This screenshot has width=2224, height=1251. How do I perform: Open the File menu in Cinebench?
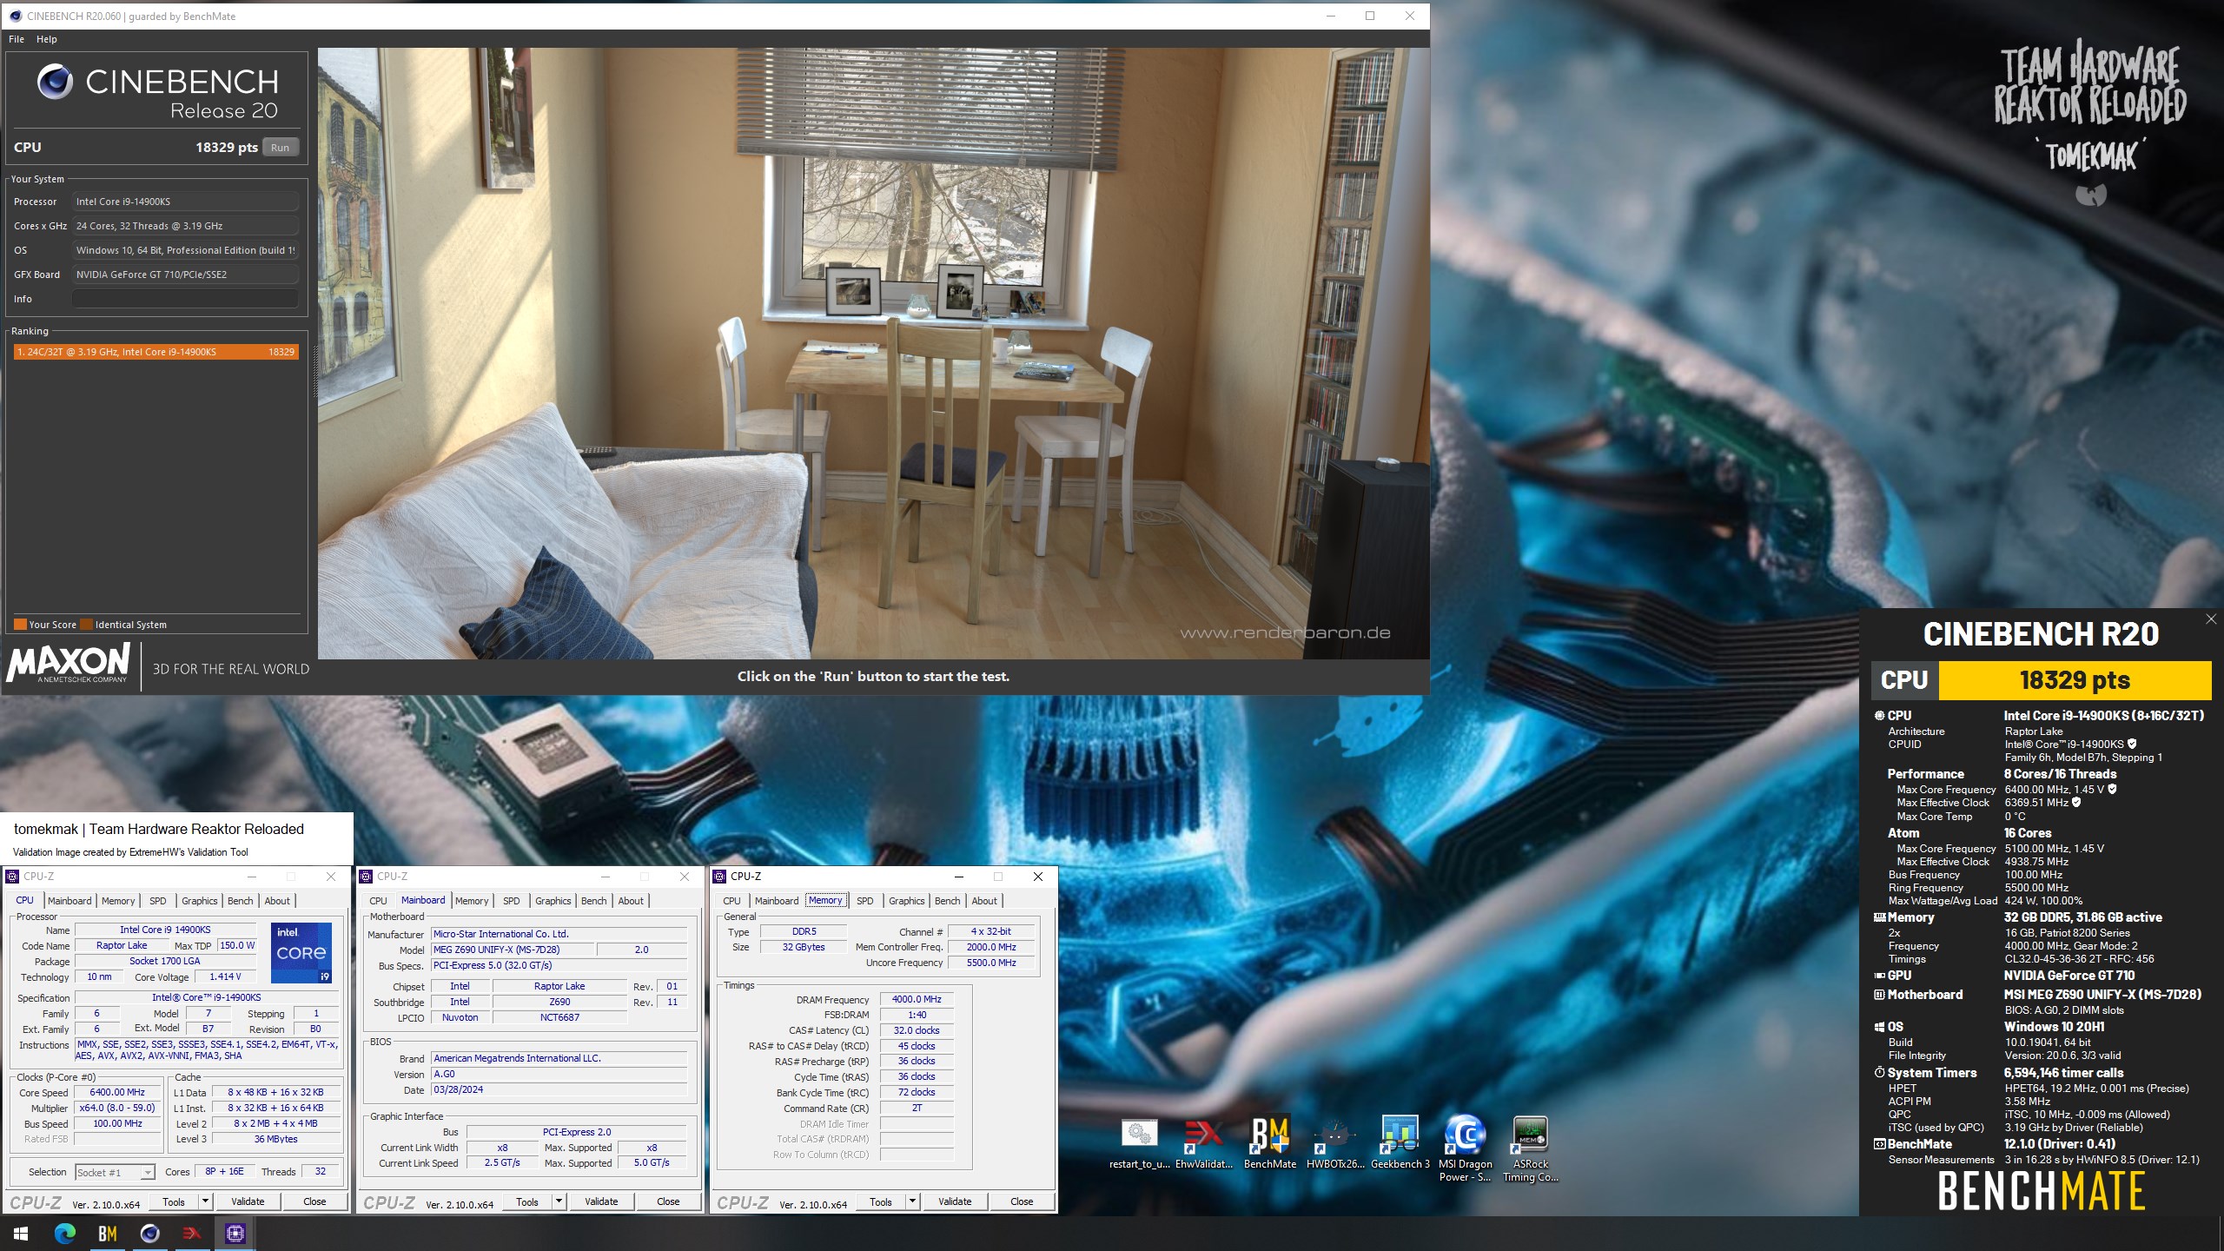[x=17, y=39]
